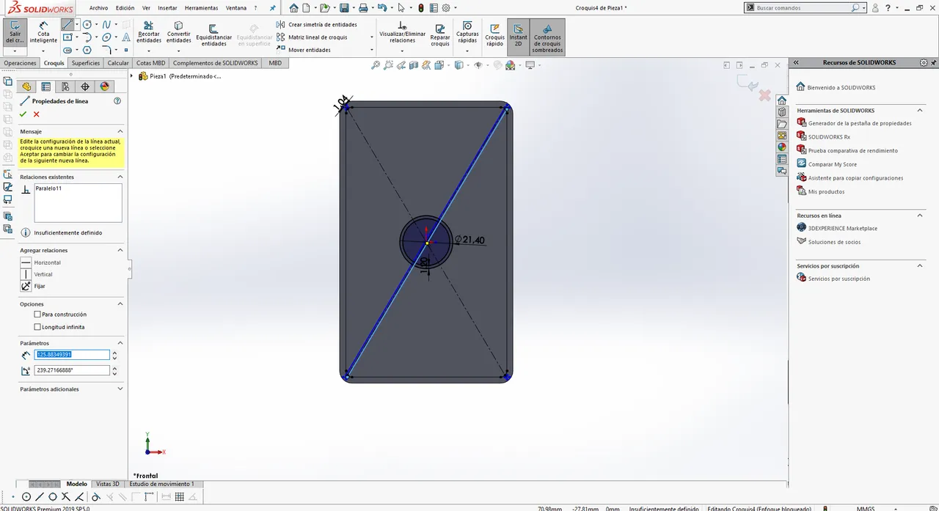Click the Save icon in top toolbar
The width and height of the screenshot is (939, 511).
point(343,8)
